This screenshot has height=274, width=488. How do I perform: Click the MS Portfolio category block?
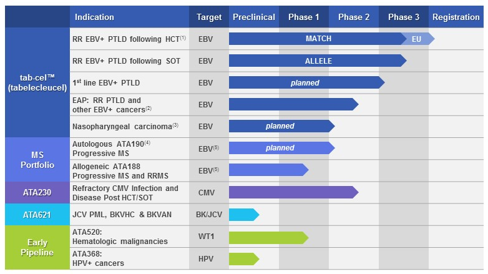[x=37, y=160]
